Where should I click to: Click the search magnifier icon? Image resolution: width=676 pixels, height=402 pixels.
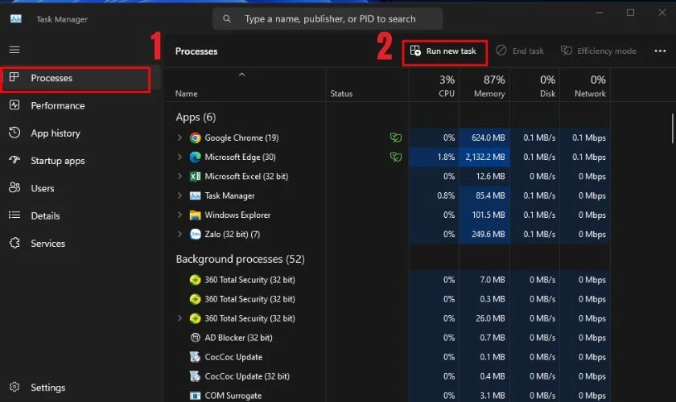(227, 19)
